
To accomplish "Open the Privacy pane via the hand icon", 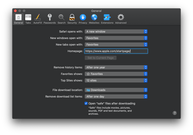I will (x=83, y=19).
